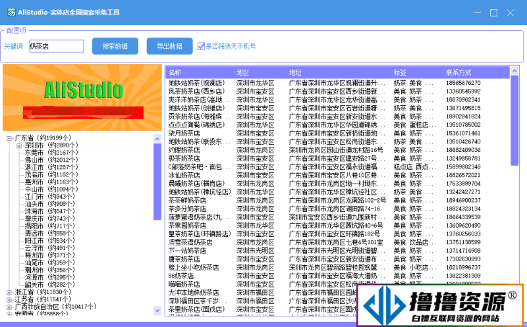Expand the 深圳市 tree node

[x=19, y=145]
